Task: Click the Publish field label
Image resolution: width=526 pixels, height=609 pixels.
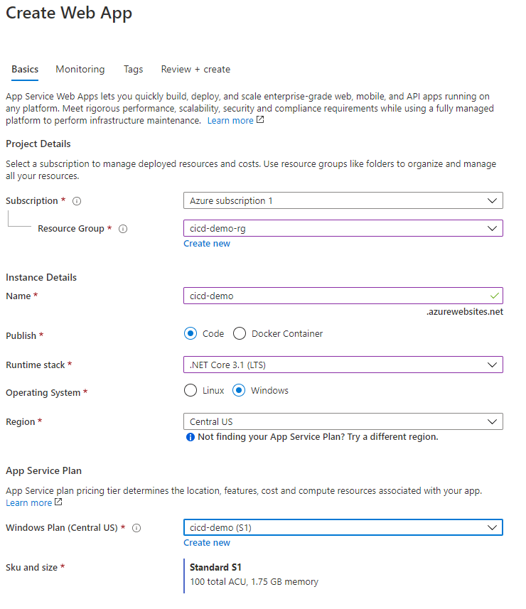Action: pos(21,335)
